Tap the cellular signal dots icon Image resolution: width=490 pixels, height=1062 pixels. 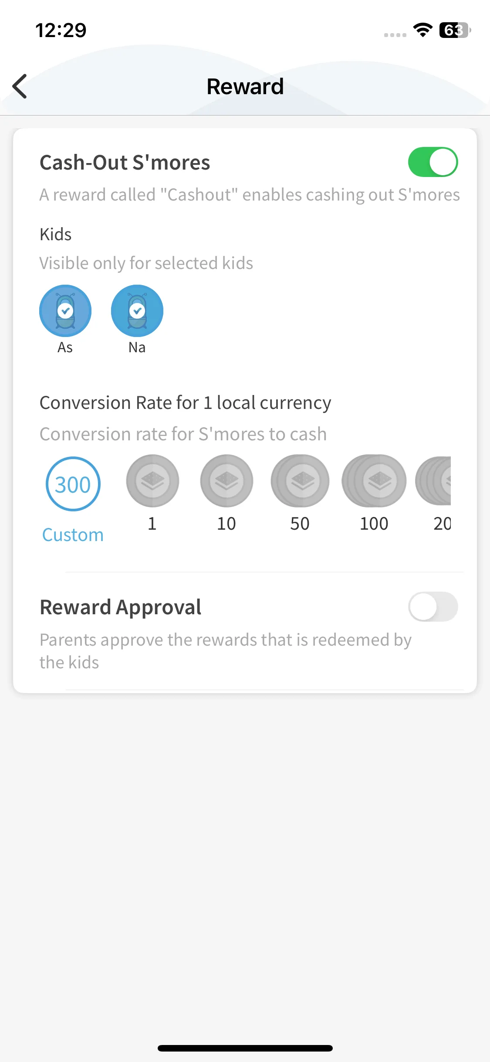click(395, 35)
